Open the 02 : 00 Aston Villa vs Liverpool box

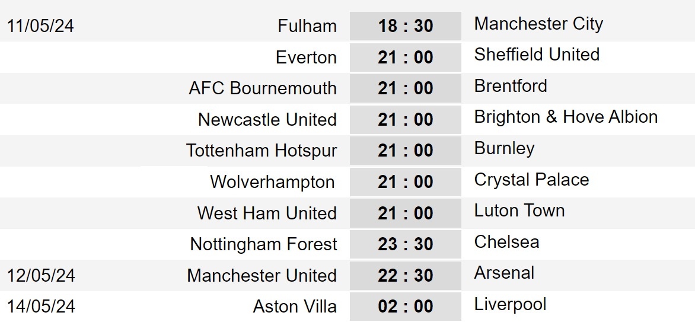pos(406,307)
